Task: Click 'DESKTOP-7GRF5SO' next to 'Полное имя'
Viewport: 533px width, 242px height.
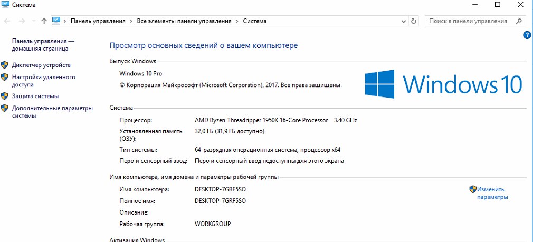Action: (x=220, y=201)
